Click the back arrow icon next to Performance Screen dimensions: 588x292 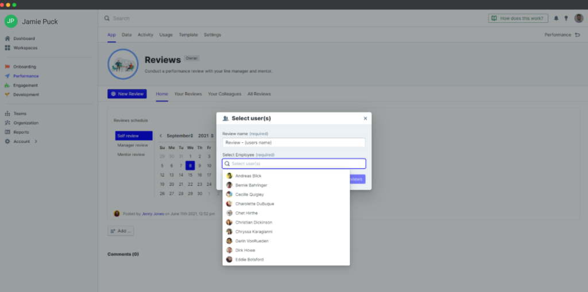(578, 35)
